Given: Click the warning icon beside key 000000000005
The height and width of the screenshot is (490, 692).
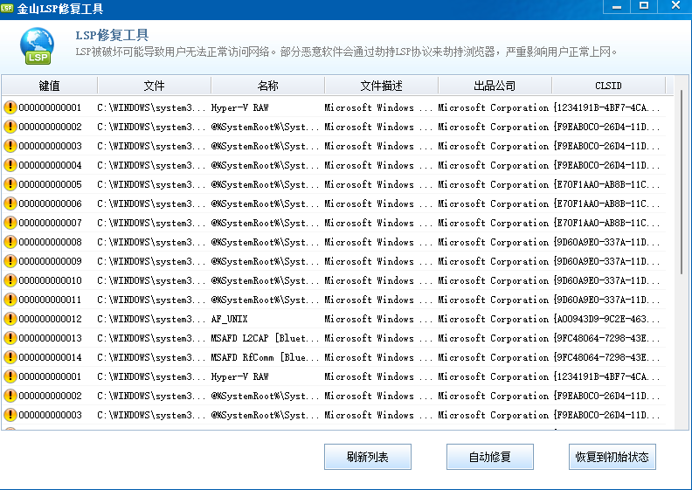Looking at the screenshot, I should coord(10,184).
